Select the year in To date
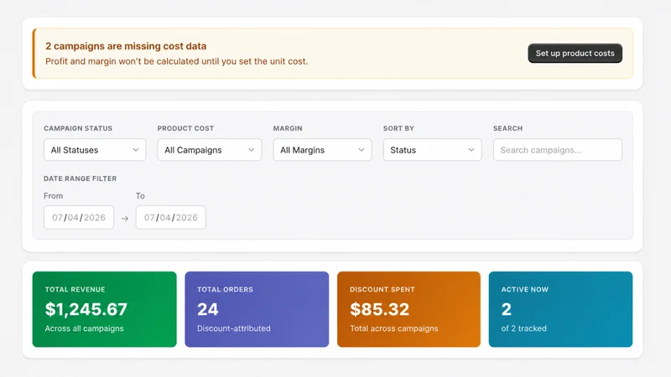The image size is (671, 377). click(186, 218)
